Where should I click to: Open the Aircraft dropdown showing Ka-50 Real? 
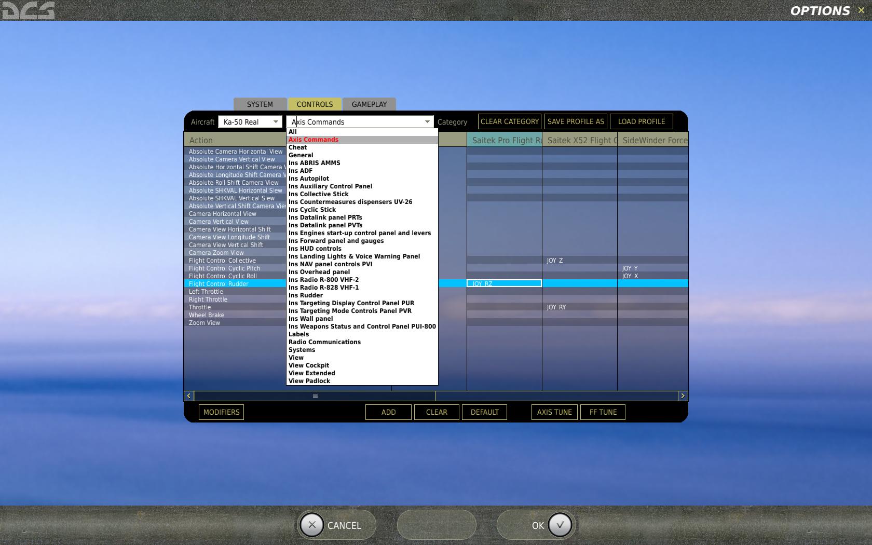coord(250,122)
